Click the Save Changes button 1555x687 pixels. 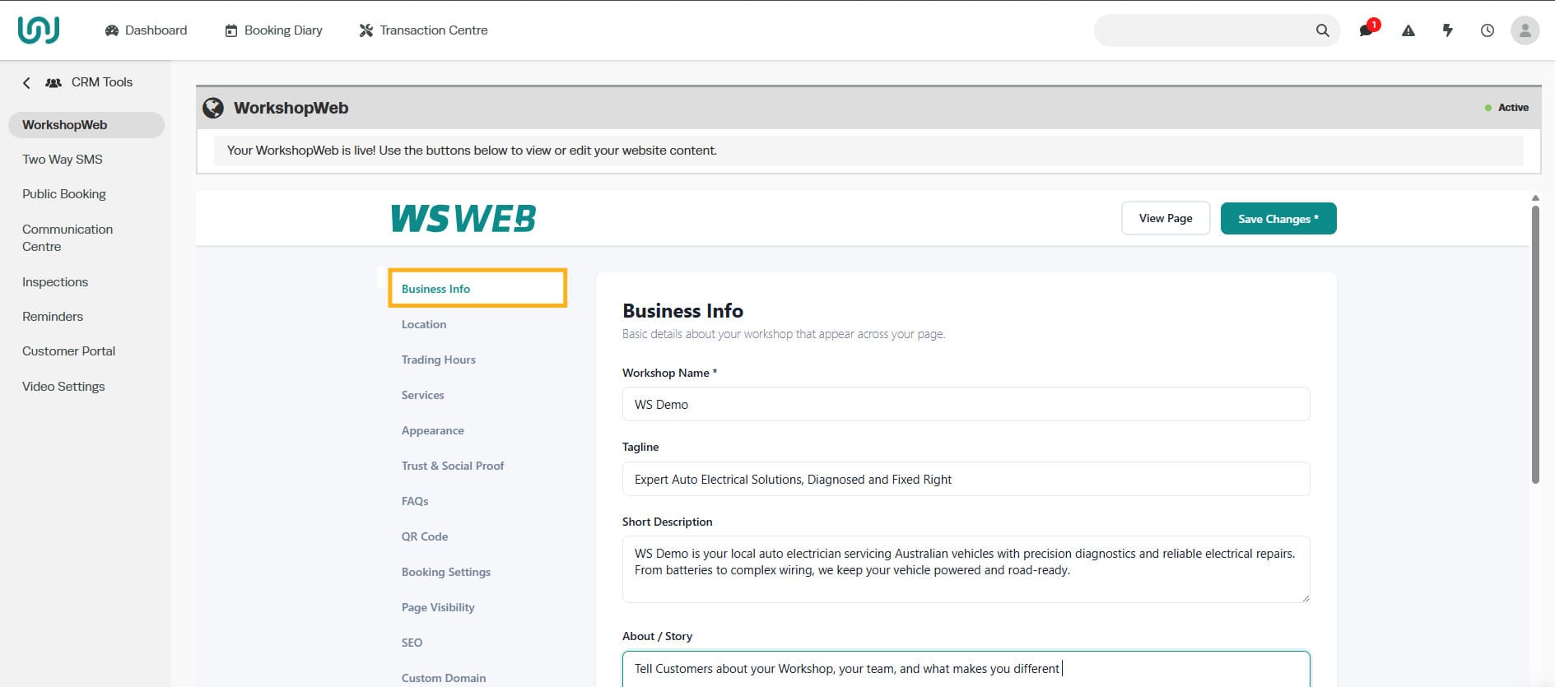click(1278, 219)
